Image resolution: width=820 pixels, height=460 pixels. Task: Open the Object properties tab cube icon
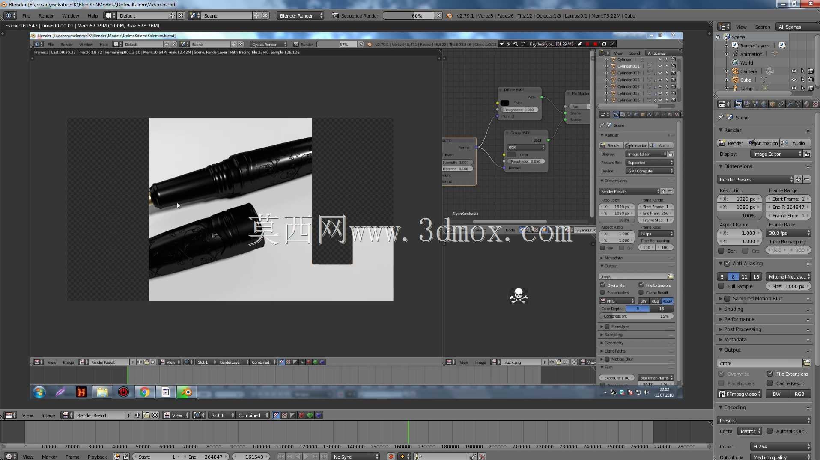click(x=772, y=104)
